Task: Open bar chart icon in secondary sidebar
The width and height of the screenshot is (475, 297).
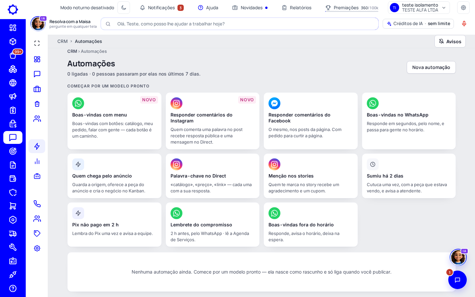Action: (x=37, y=161)
